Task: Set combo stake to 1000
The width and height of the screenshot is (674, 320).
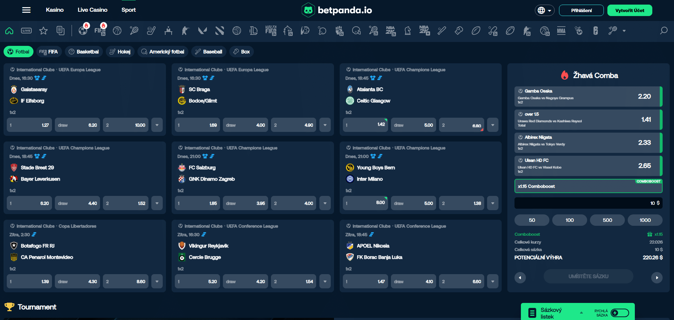Action: tap(645, 220)
